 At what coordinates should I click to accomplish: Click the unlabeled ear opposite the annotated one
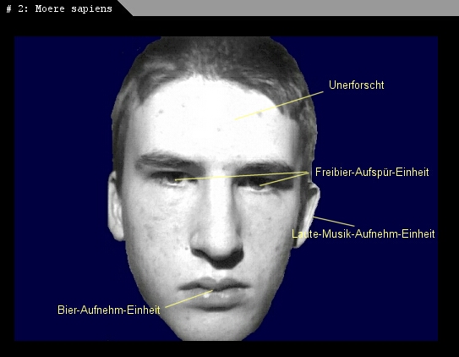(116, 206)
